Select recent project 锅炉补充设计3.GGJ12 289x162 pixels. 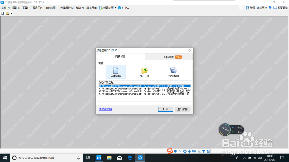(x=145, y=88)
